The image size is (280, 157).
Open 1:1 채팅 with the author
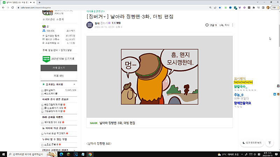tap(116, 23)
